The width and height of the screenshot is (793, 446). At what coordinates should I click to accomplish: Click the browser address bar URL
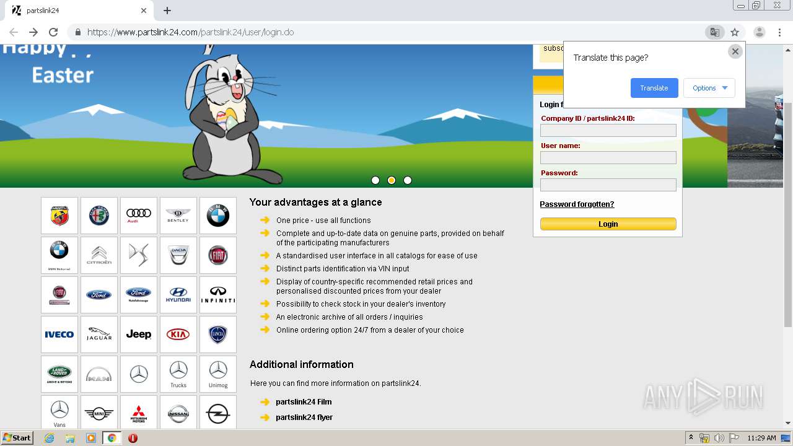click(x=190, y=32)
